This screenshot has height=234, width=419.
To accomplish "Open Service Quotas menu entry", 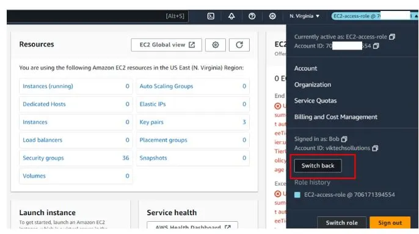I will 315,101.
